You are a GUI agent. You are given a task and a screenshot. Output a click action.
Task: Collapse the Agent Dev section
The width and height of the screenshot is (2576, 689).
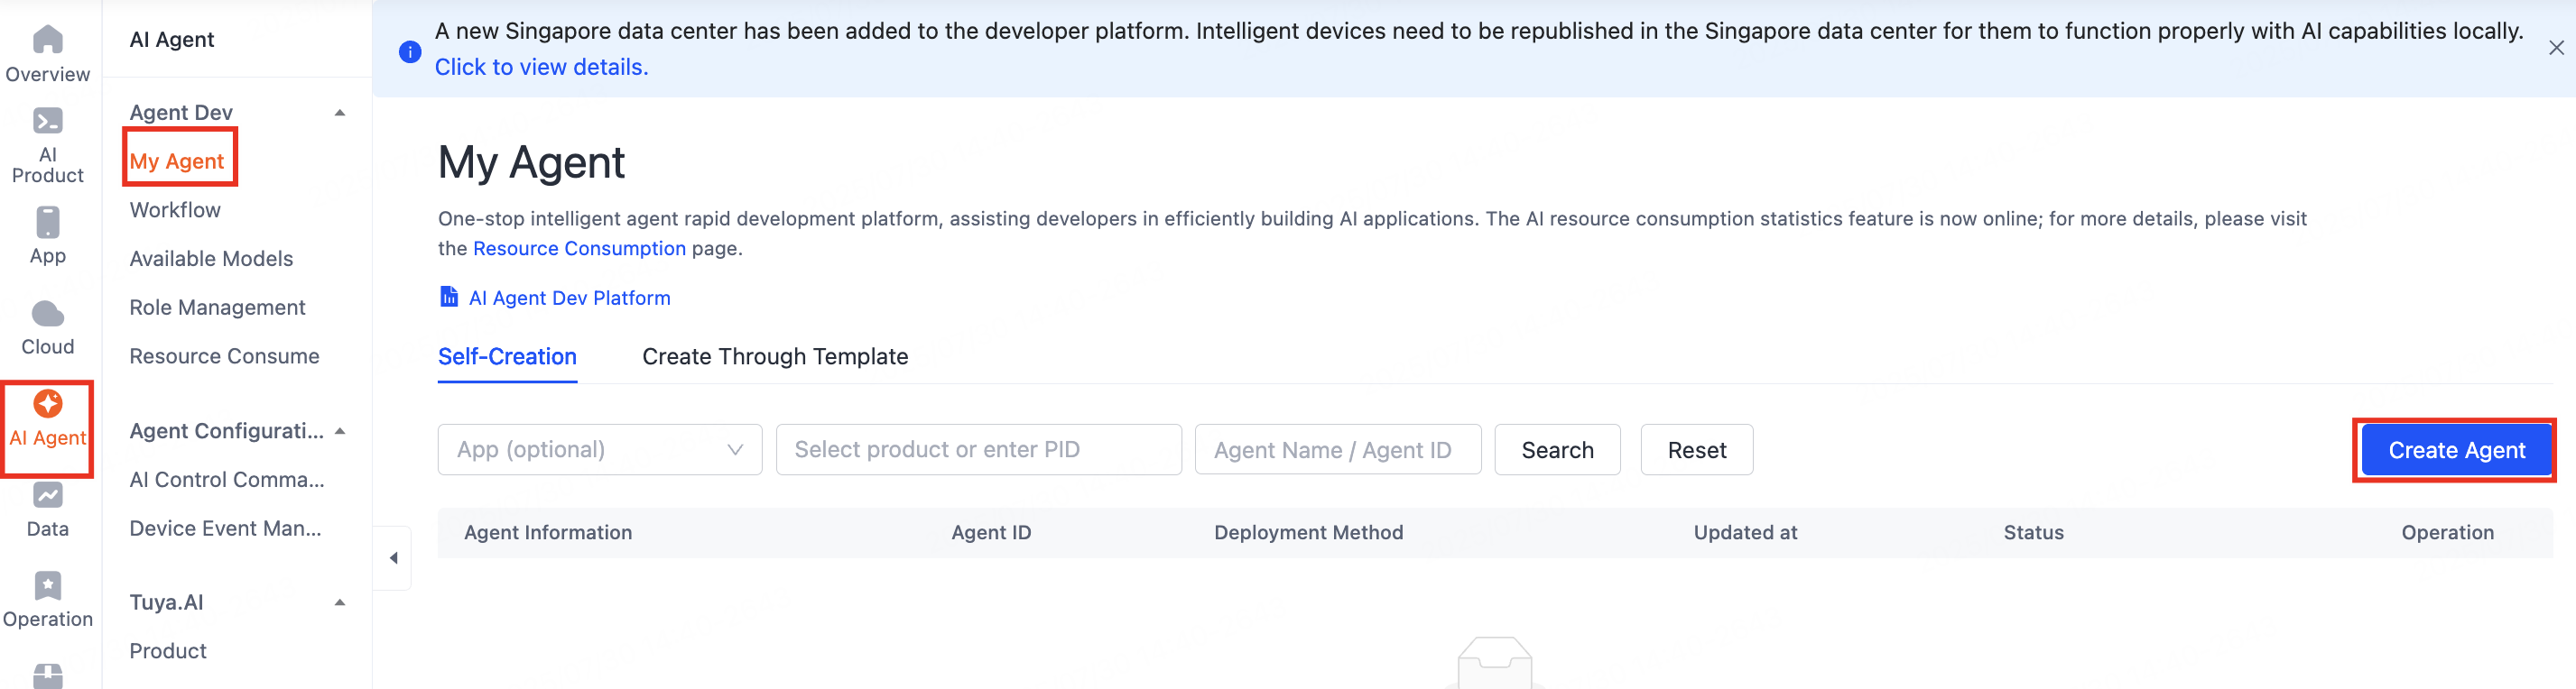point(340,113)
